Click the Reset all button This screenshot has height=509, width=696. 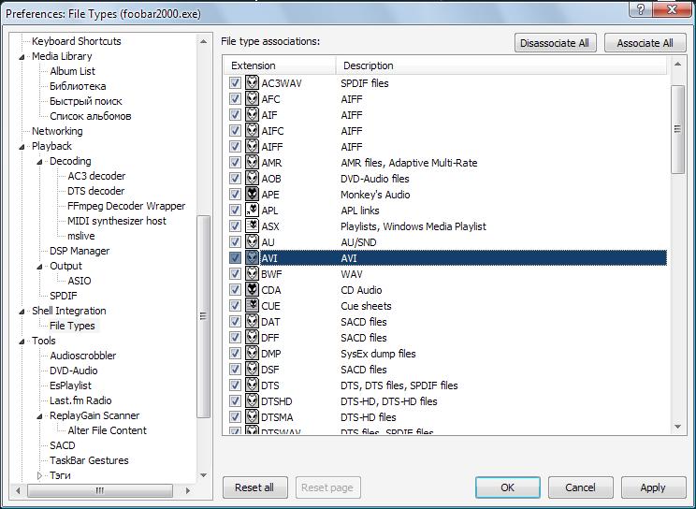[x=254, y=487]
